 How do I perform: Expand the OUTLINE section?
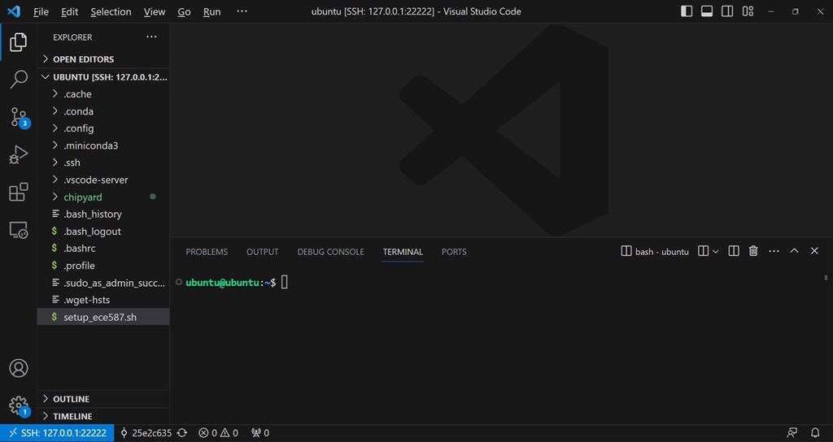103,399
